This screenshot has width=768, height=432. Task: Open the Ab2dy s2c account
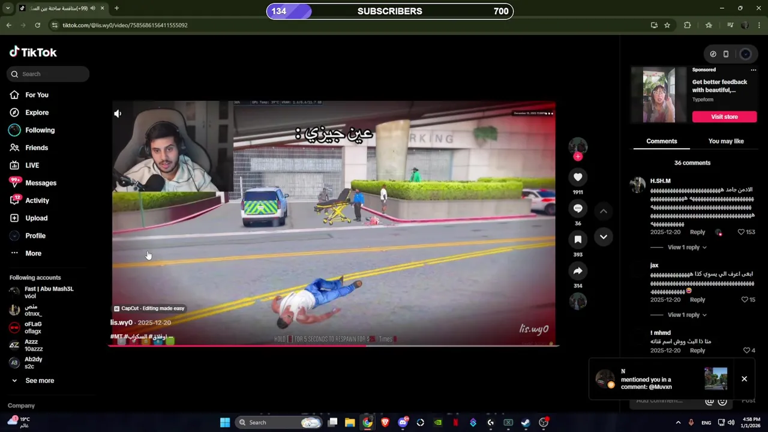coord(26,362)
